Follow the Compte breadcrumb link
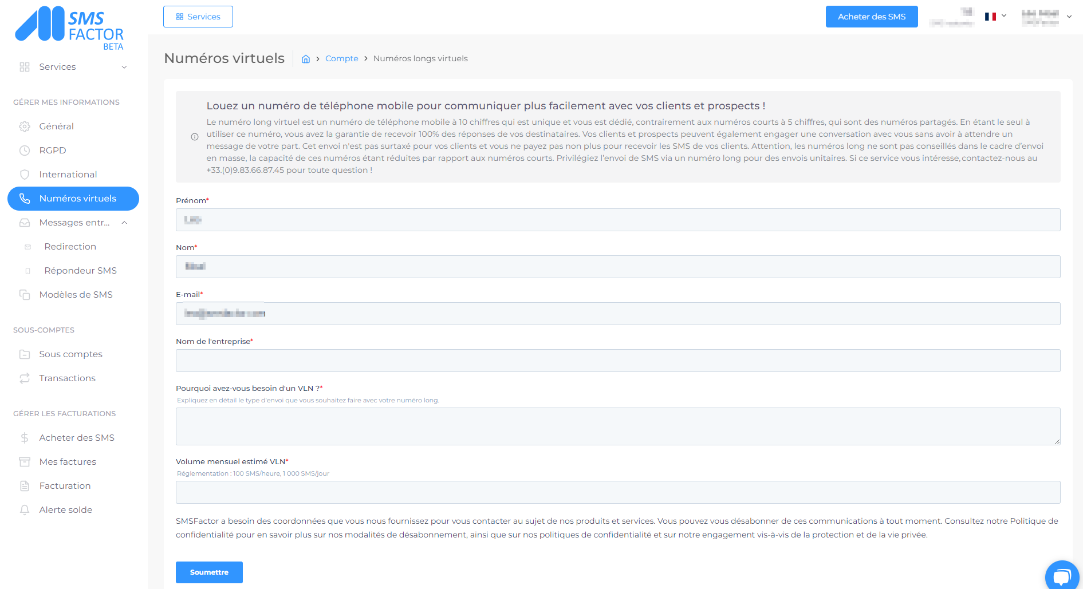This screenshot has height=589, width=1083. [x=341, y=58]
